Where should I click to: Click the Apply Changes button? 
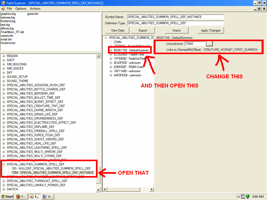click(x=210, y=30)
